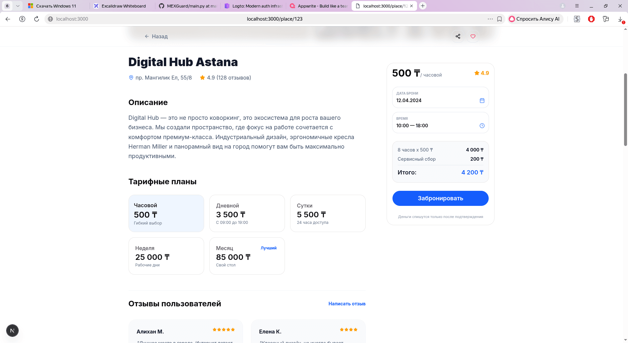Image resolution: width=628 pixels, height=343 pixels.
Task: Click the scrollbar down arrow
Action: 625,340
